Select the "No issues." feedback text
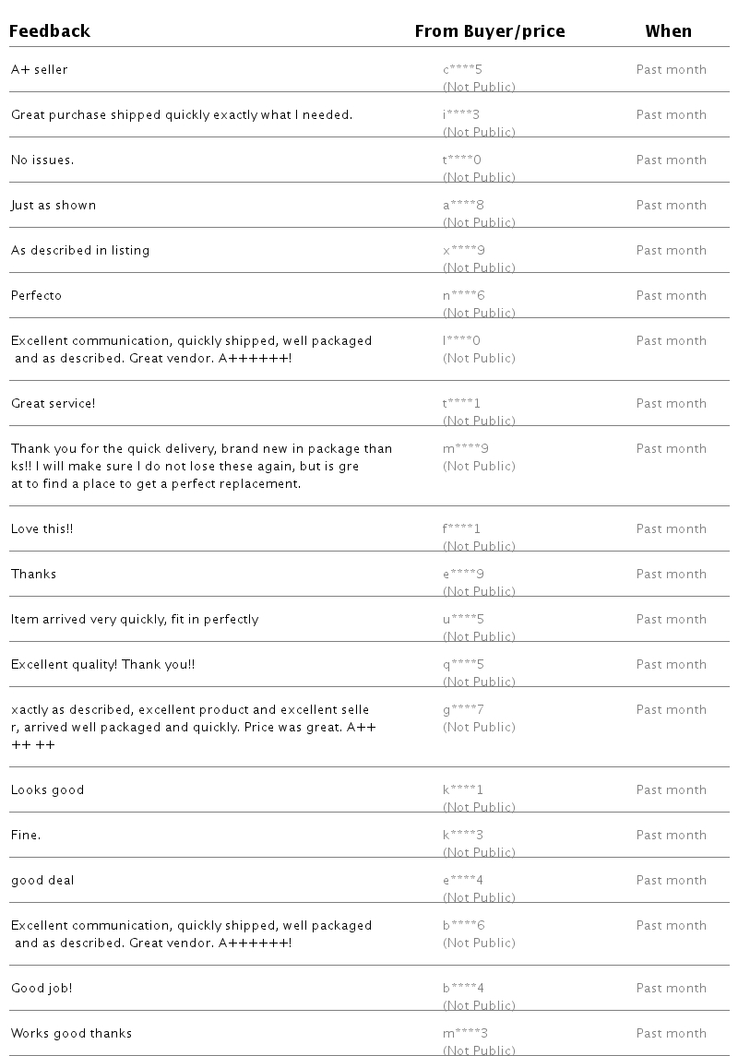Image resolution: width=738 pixels, height=1056 pixels. (x=42, y=160)
